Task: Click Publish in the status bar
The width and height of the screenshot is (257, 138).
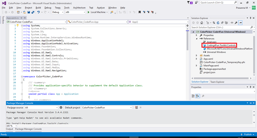Action: pos(247,134)
